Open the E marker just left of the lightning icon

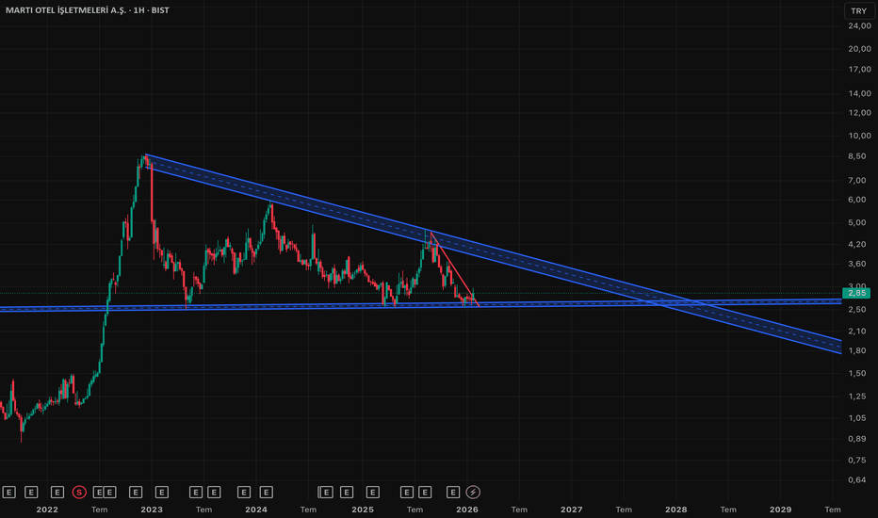[x=453, y=493]
